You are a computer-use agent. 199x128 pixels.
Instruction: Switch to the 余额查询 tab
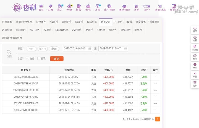click(x=21, y=30)
